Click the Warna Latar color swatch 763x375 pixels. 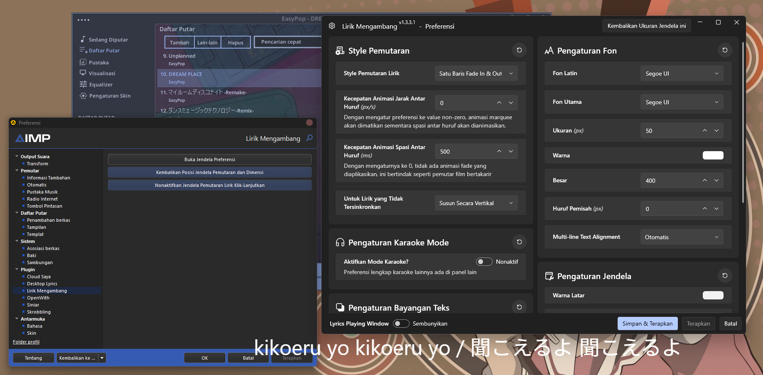tap(713, 295)
